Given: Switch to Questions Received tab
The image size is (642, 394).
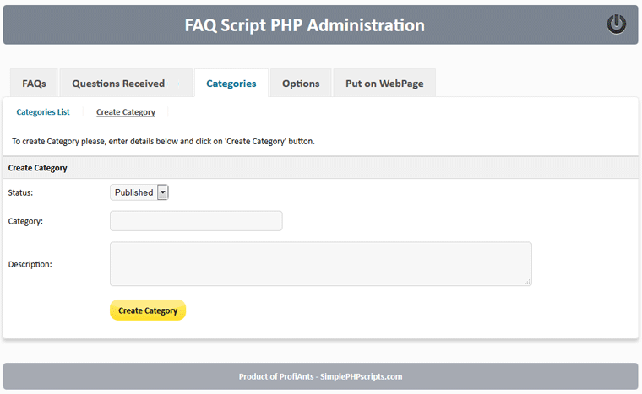Looking at the screenshot, I should pos(126,83).
